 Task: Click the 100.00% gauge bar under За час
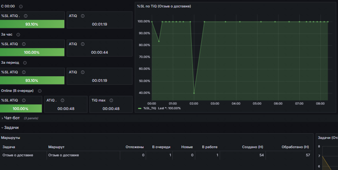(32, 52)
